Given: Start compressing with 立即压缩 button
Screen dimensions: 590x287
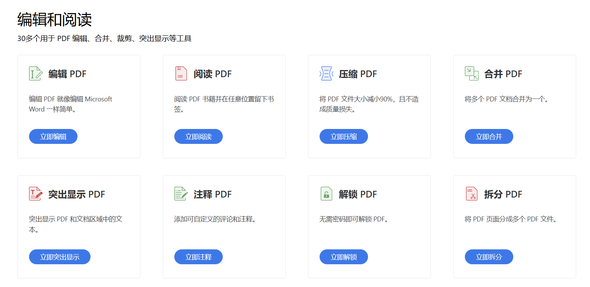Looking at the screenshot, I should 343,136.
